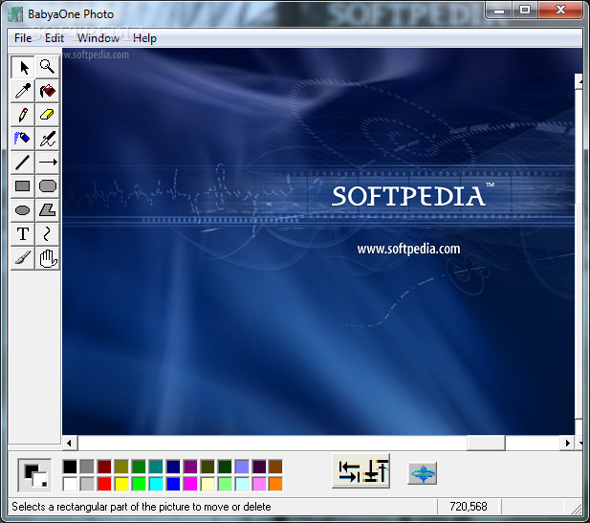
Task: Click the BabyaOne Photo title bar icon
Action: click(15, 14)
